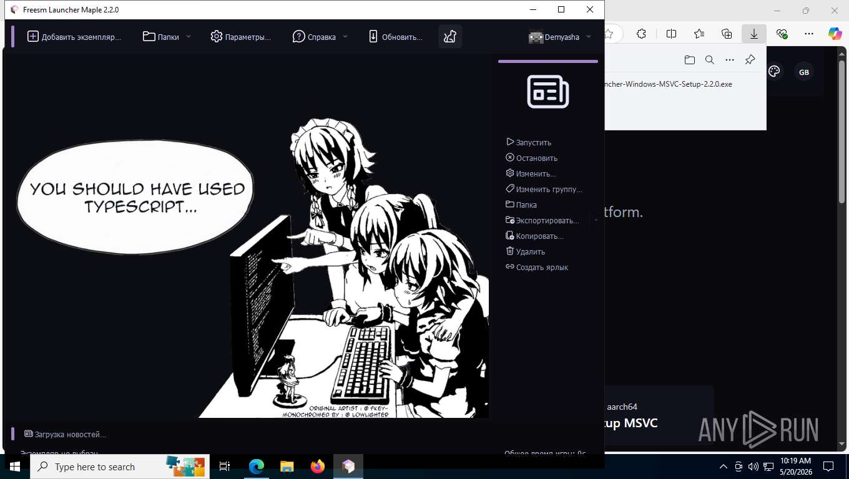Open the Windows Start menu
849x479 pixels.
pos(15,467)
